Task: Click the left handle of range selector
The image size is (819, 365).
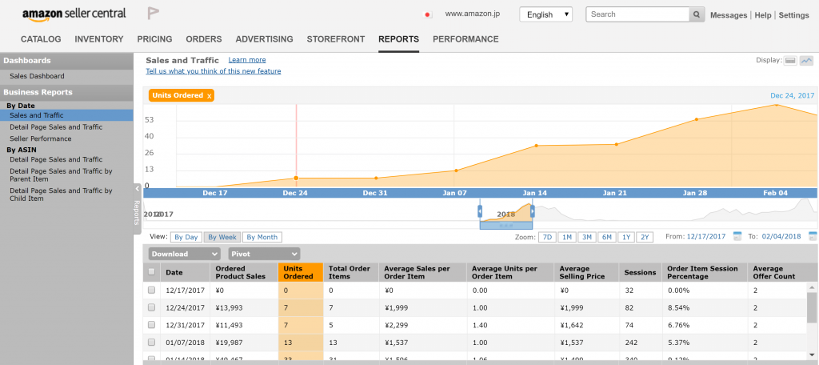Action: tap(480, 211)
